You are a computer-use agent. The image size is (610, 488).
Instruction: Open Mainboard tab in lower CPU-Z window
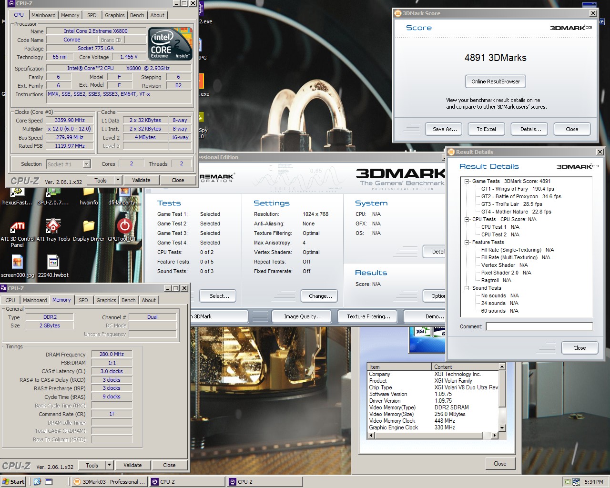point(35,300)
